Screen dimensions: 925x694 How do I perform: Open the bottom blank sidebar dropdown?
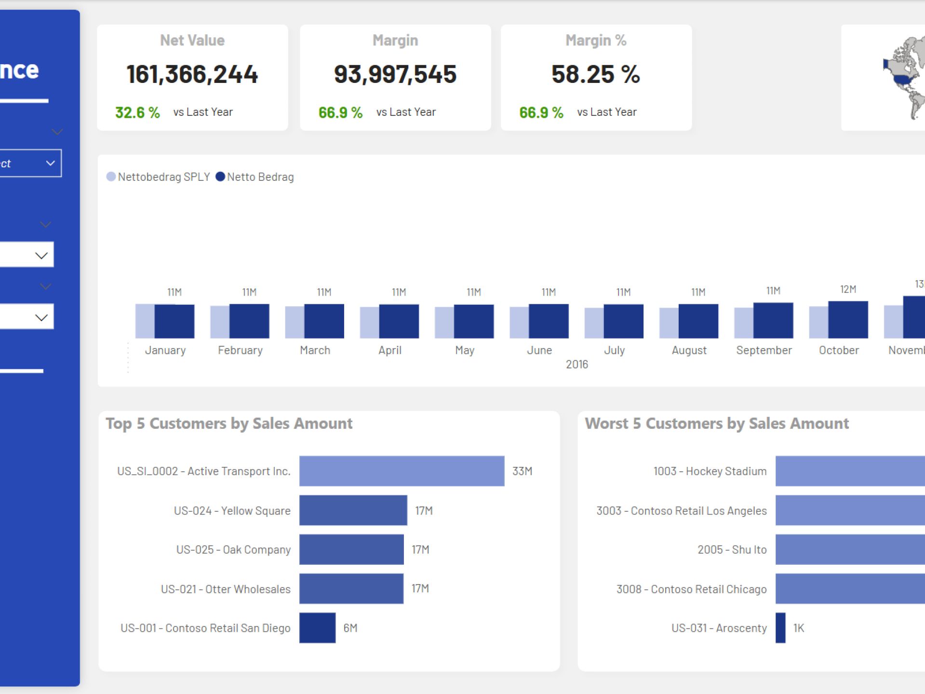[x=27, y=317]
